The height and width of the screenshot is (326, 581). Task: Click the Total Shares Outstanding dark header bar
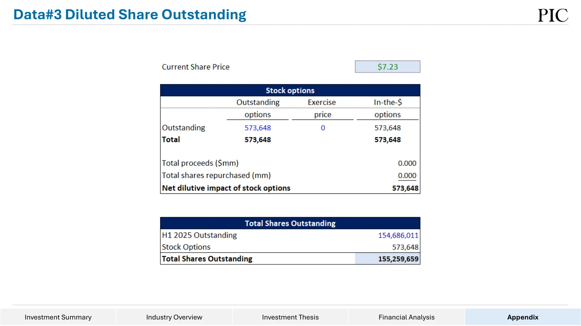coord(290,223)
